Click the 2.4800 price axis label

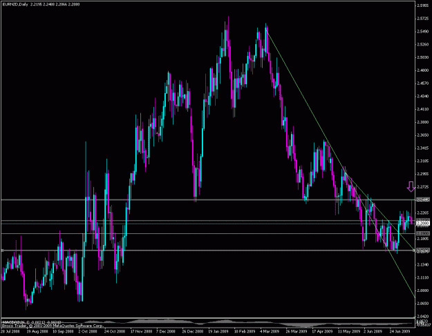(x=423, y=70)
